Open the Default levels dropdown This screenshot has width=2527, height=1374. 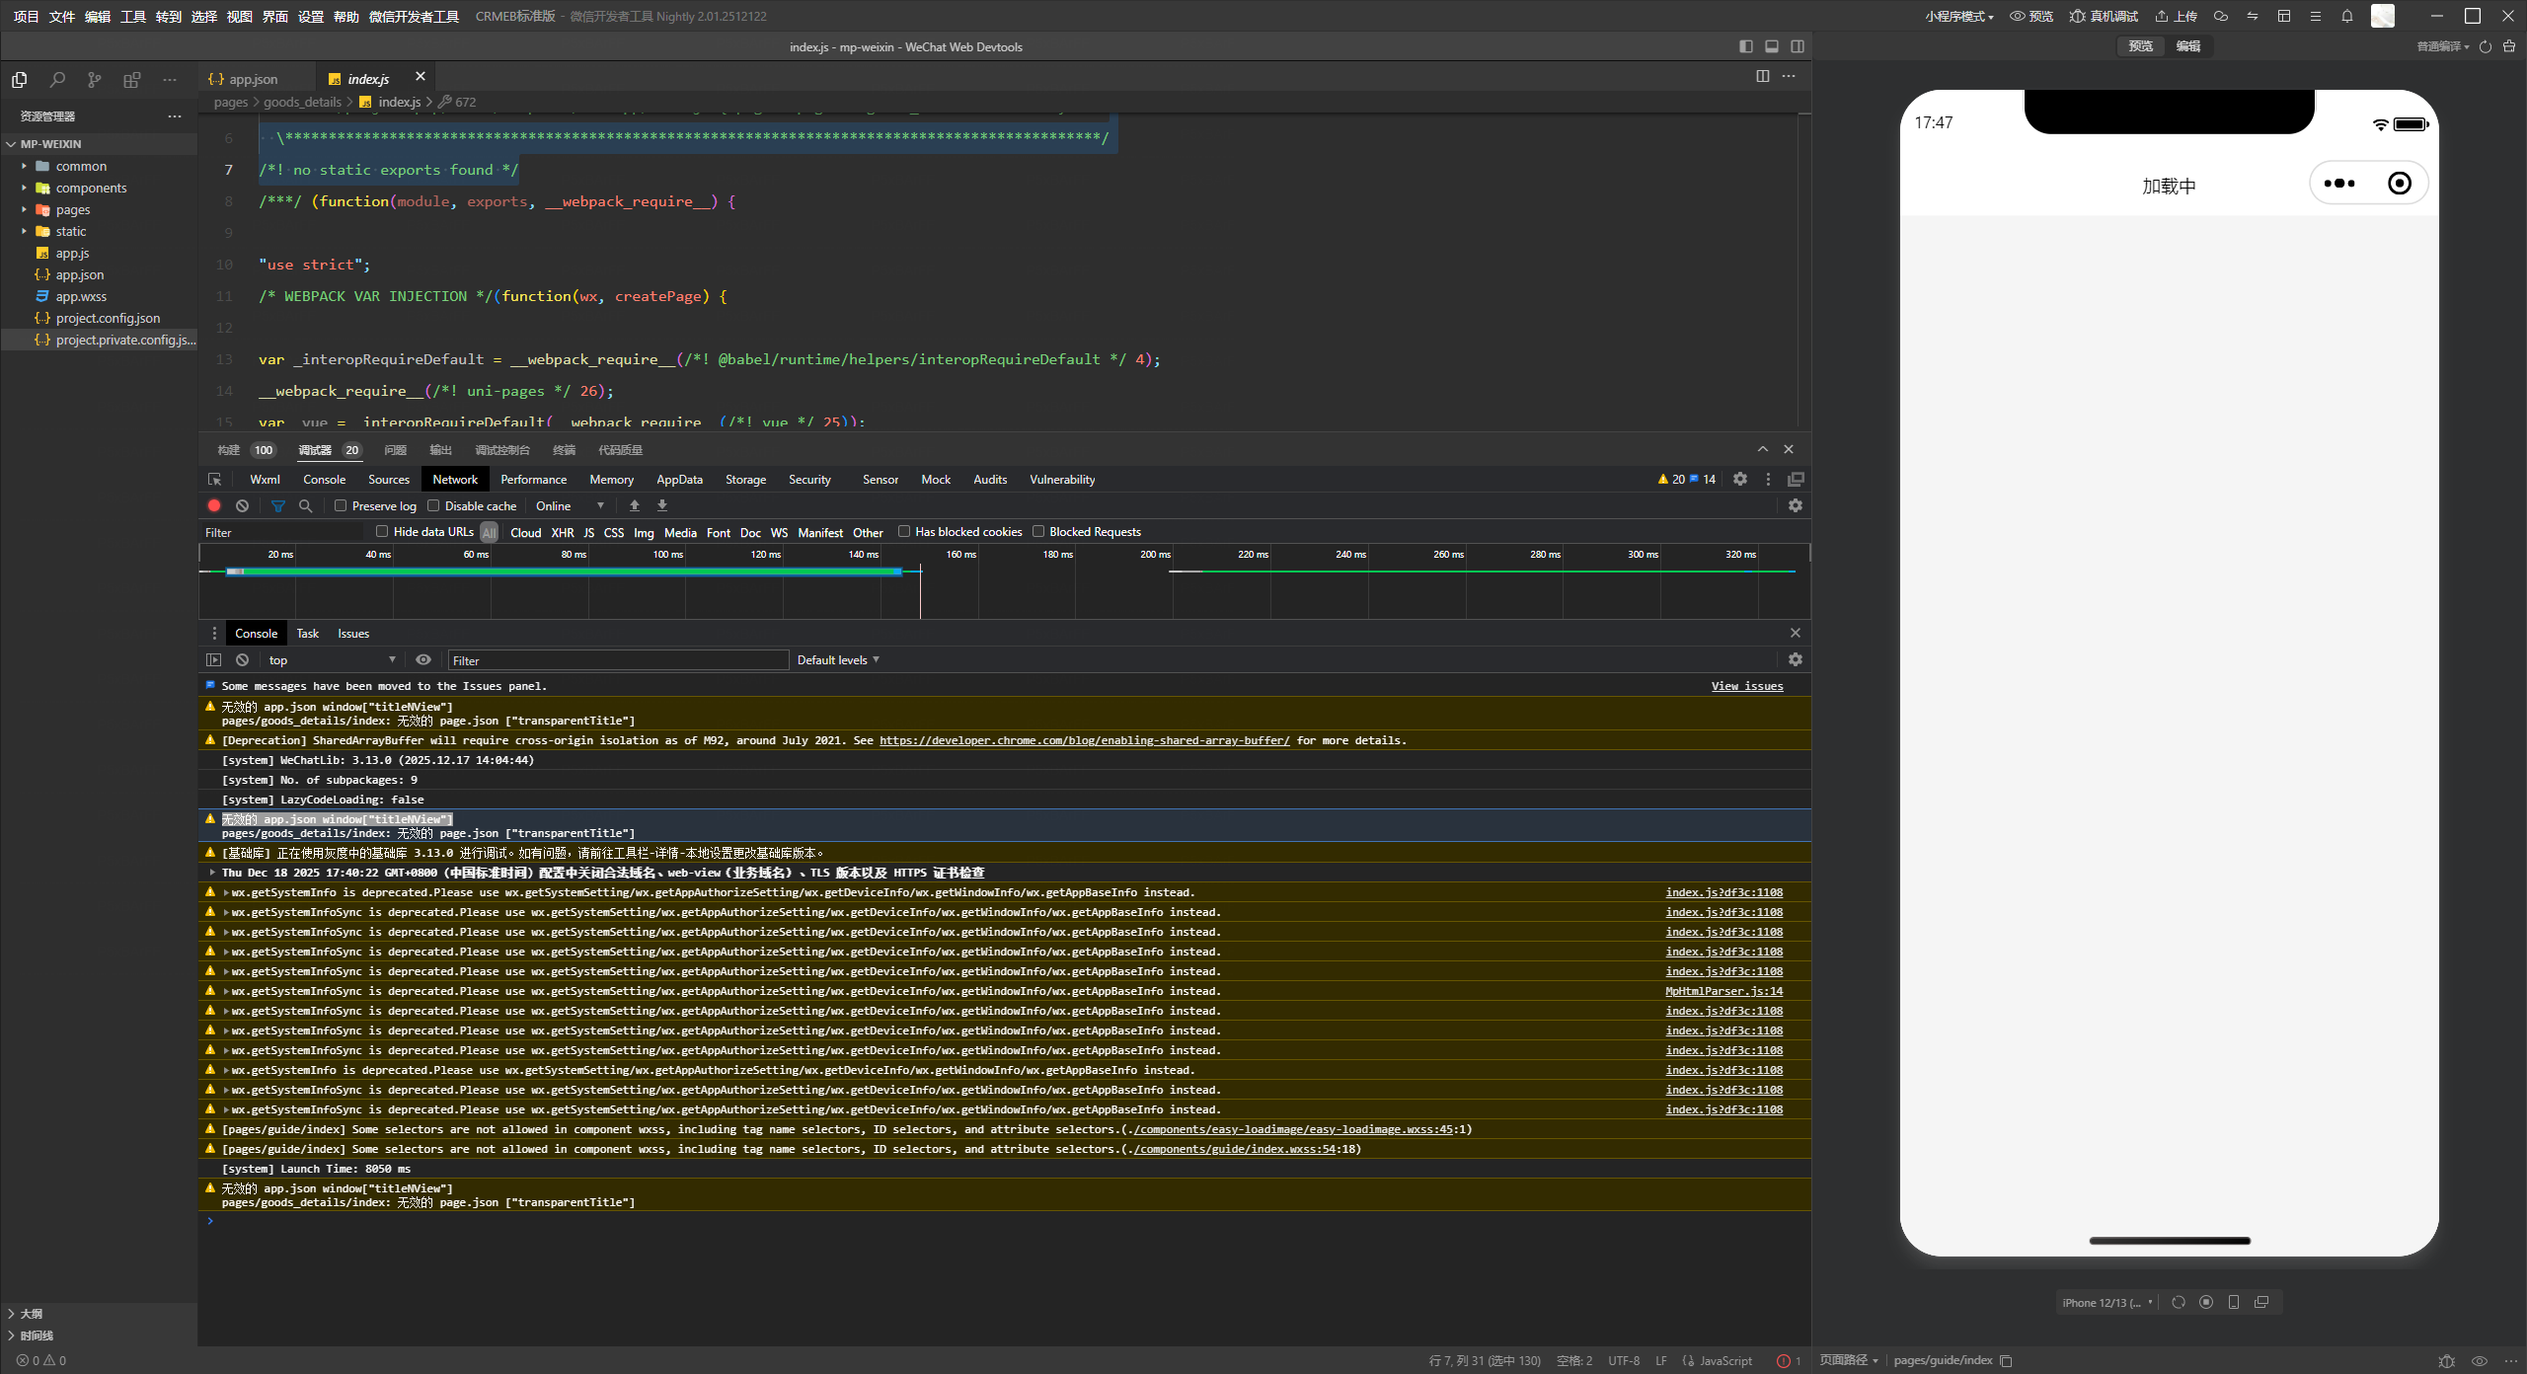[838, 659]
